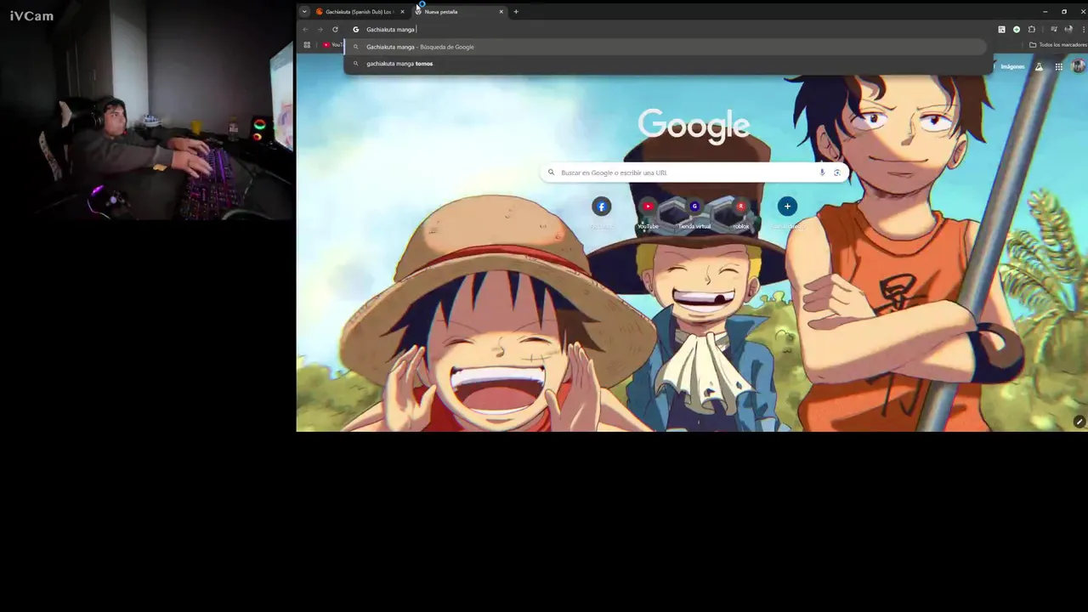This screenshot has width=1088, height=612.
Task: Click the browser back arrow
Action: 305,30
